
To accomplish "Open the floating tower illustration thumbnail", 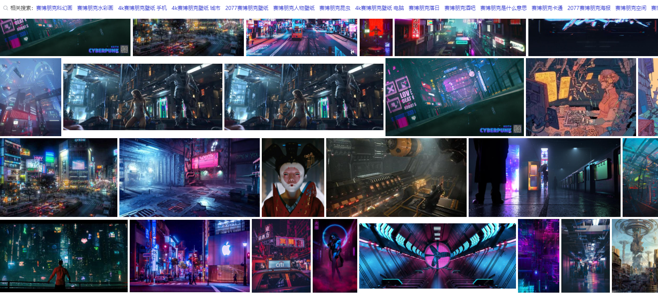I will pyautogui.click(x=635, y=256).
